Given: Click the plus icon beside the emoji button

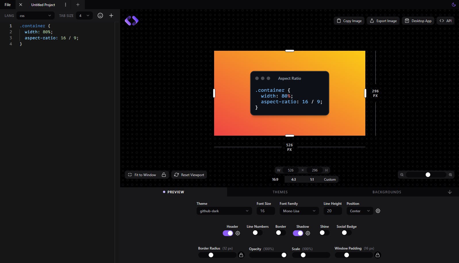Looking at the screenshot, I should coord(111,15).
